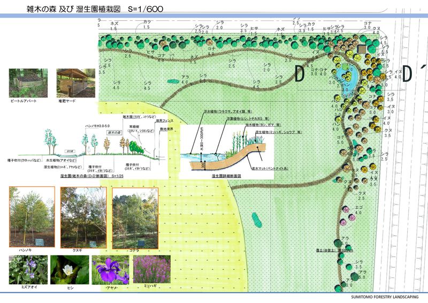Select the purple アヤメ iris photo

pos(111,270)
